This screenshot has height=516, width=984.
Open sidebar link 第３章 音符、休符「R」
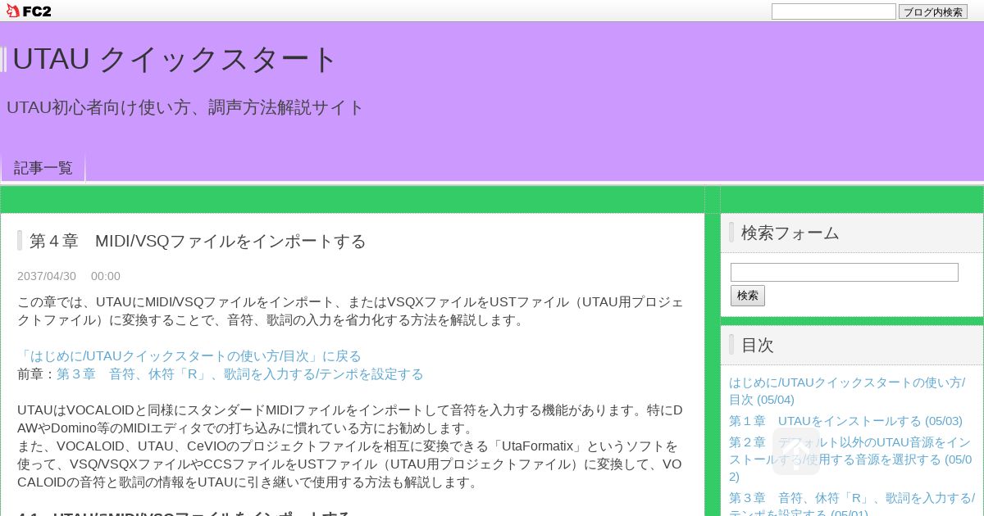click(x=852, y=505)
